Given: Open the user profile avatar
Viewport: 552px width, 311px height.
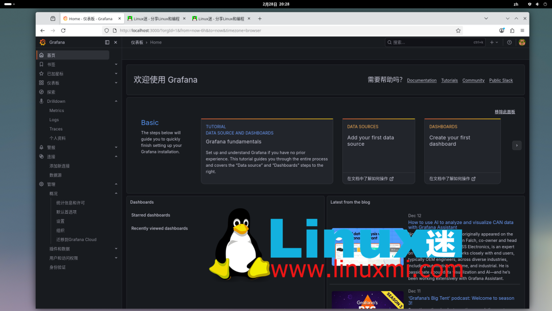Looking at the screenshot, I should (521, 42).
